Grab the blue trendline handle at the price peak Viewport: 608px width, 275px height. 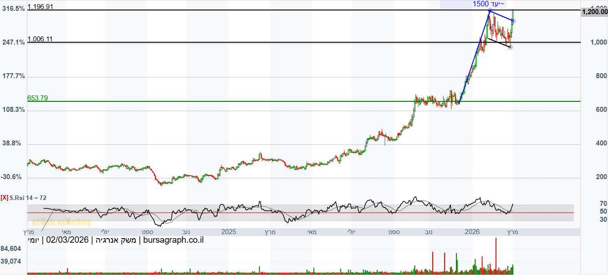(x=490, y=10)
